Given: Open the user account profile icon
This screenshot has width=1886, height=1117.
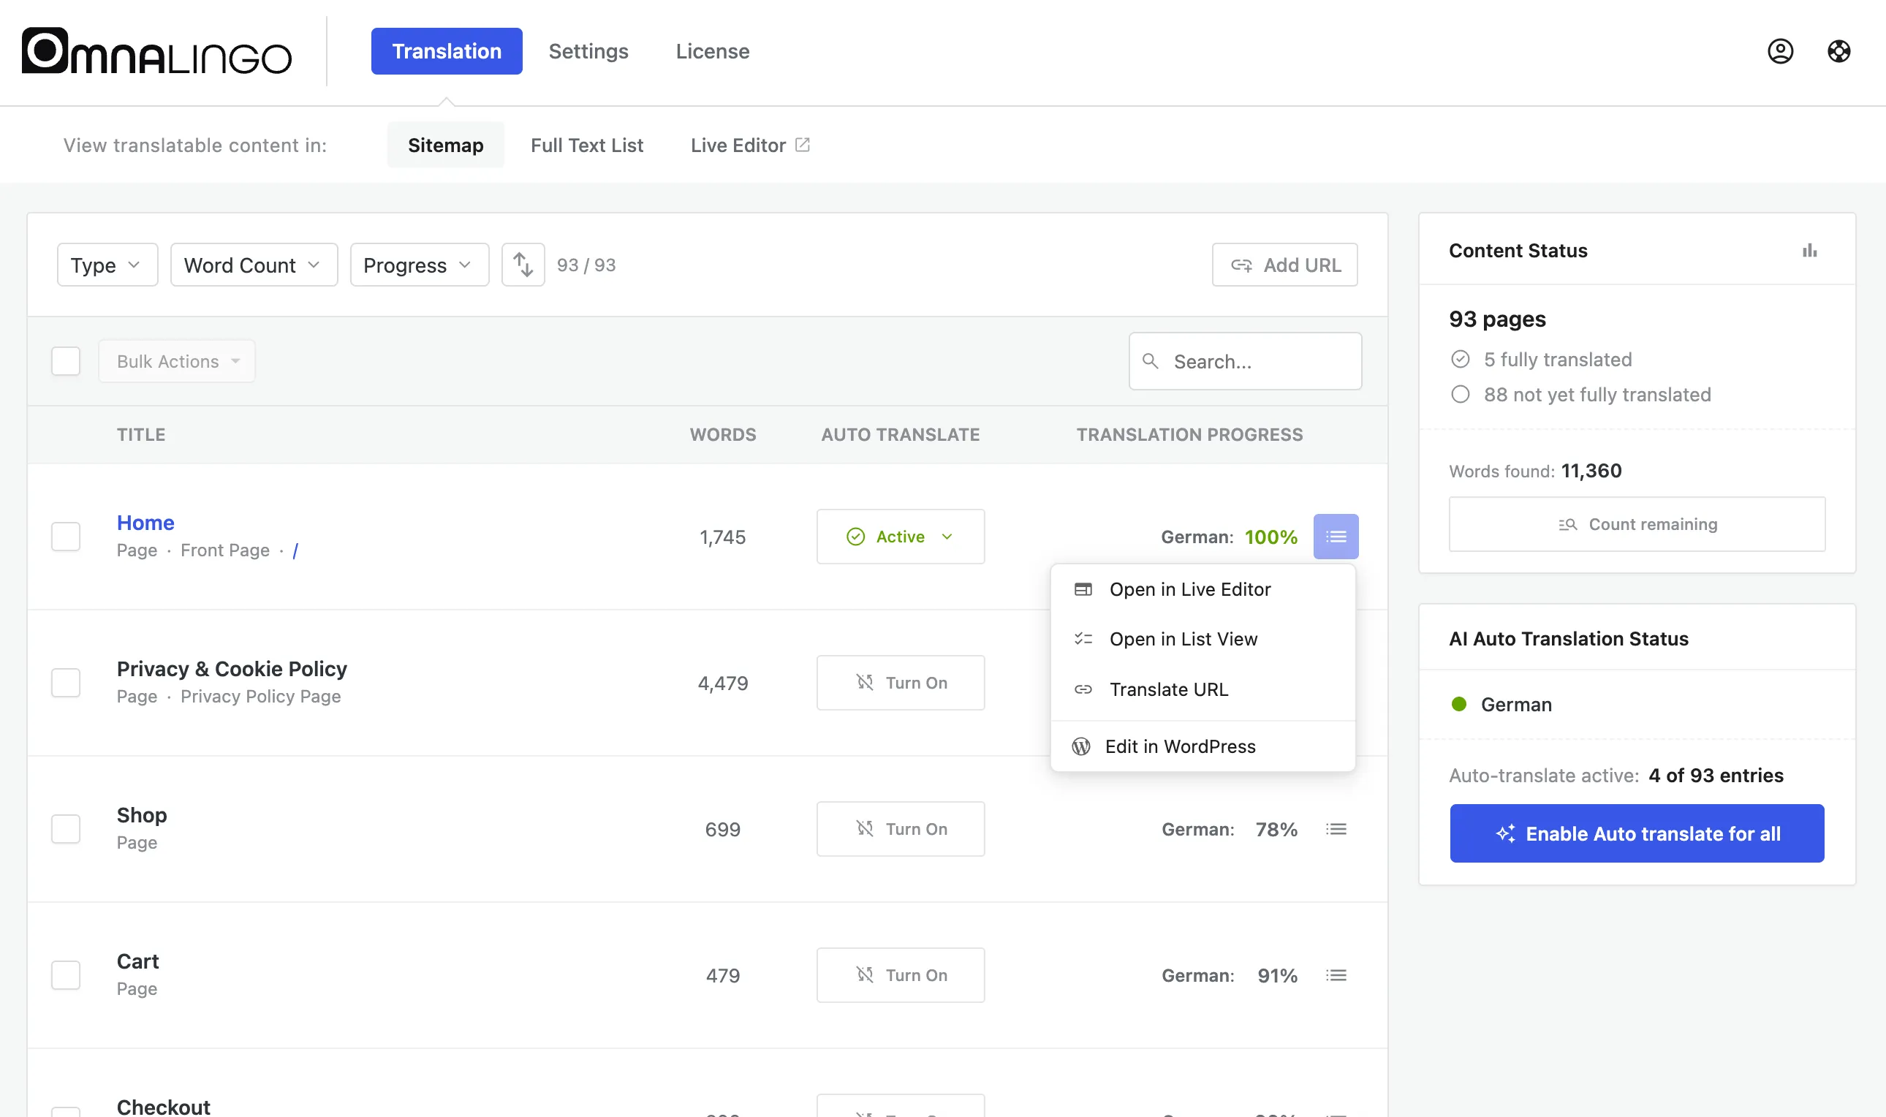Looking at the screenshot, I should point(1780,51).
